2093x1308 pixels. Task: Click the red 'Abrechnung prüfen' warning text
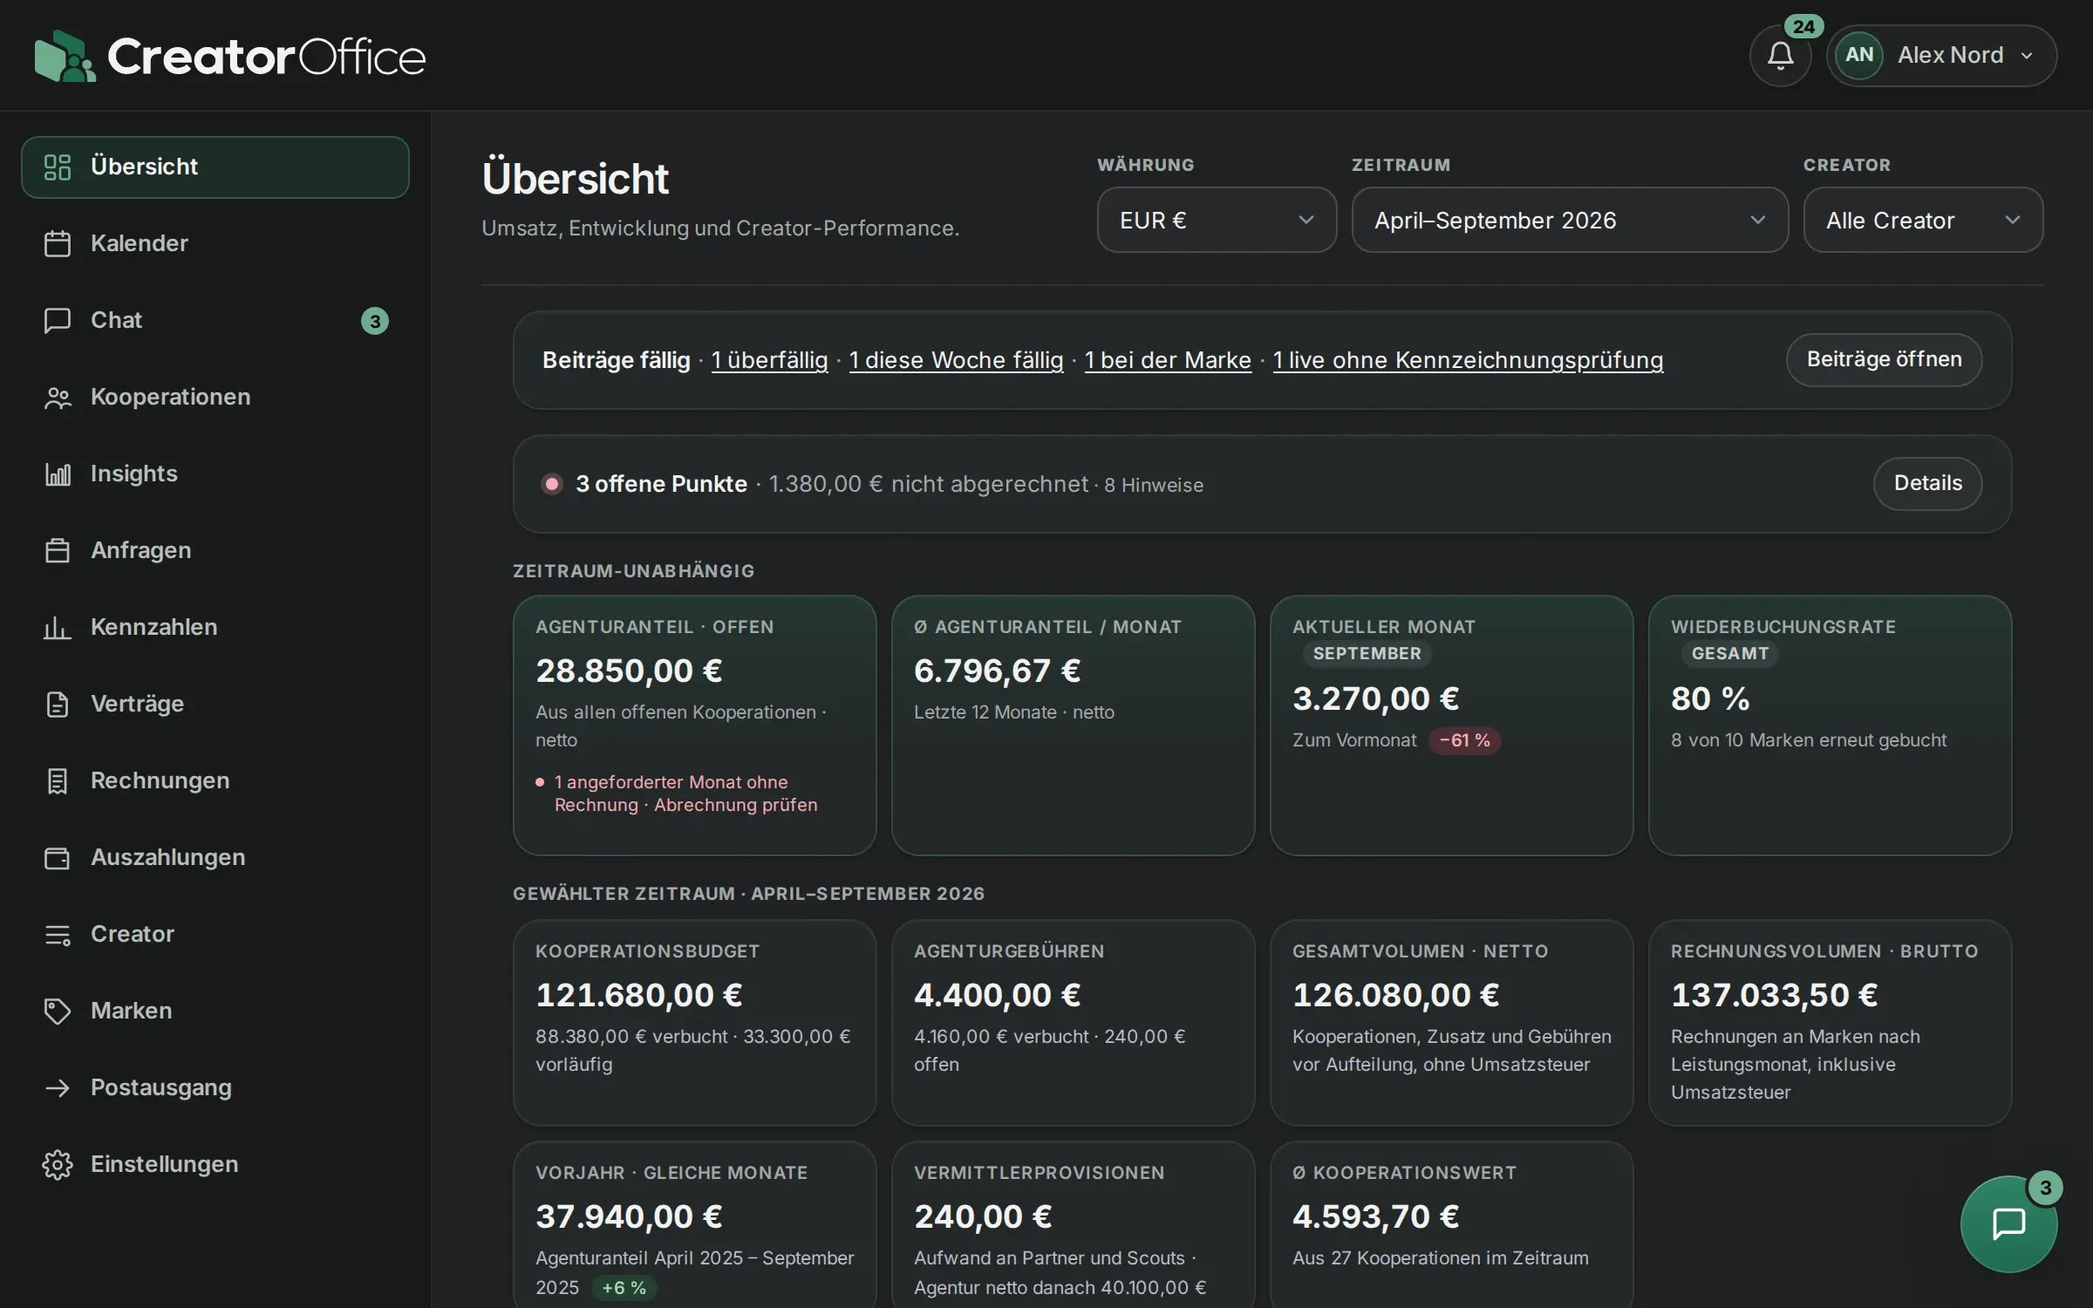coord(736,805)
